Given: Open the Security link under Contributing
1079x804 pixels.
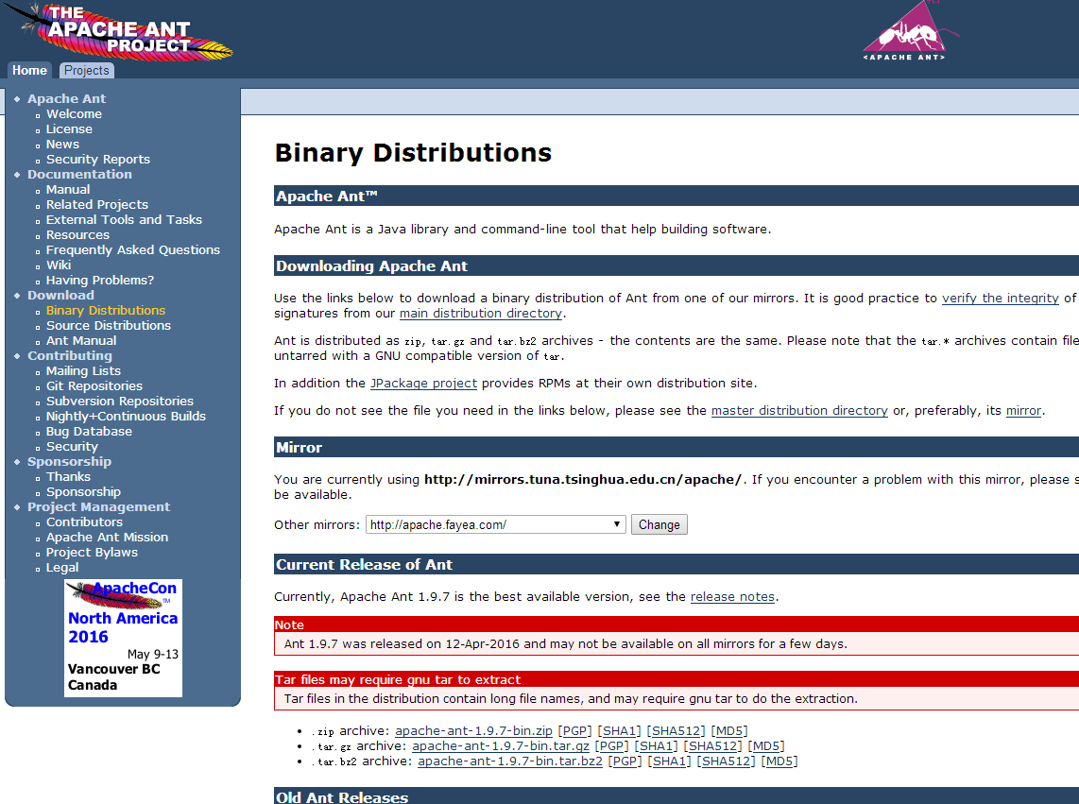Looking at the screenshot, I should tap(72, 447).
